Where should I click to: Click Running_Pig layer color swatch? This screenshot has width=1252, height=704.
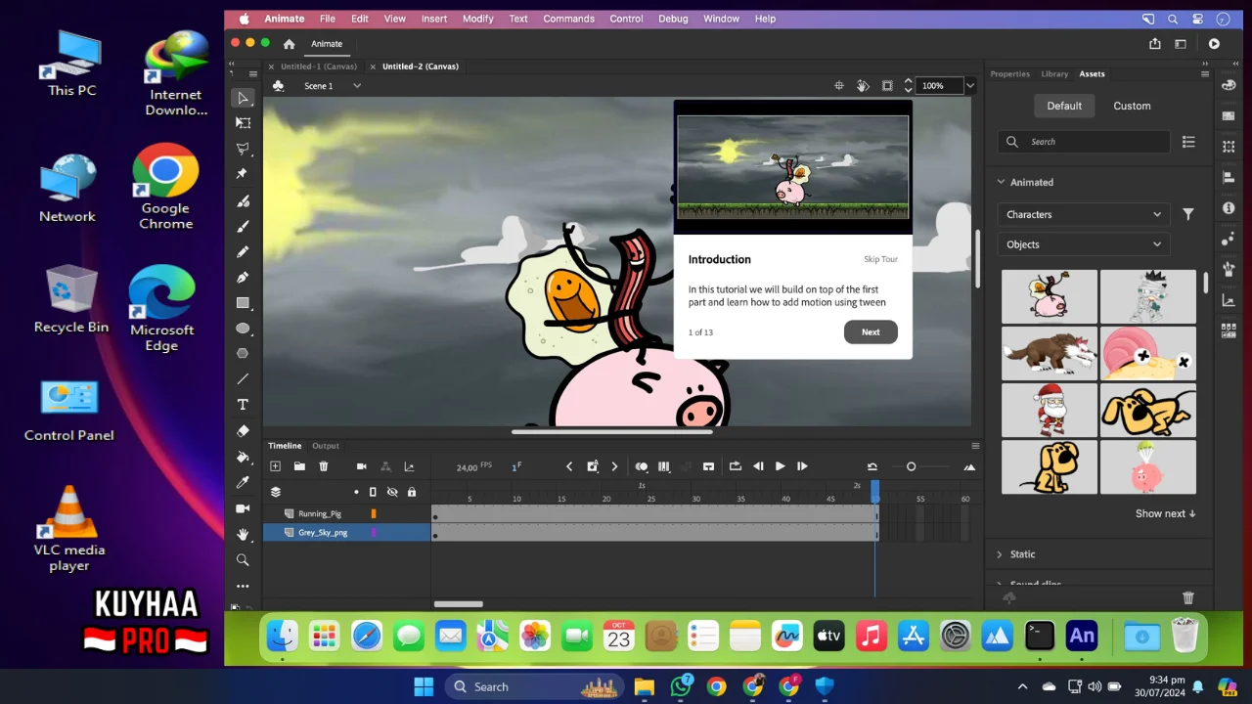coord(374,513)
